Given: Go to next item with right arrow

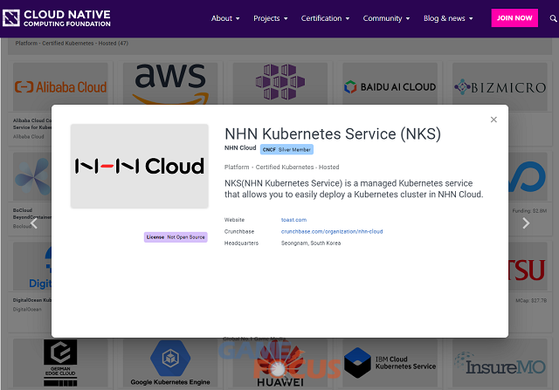Looking at the screenshot, I should (526, 223).
